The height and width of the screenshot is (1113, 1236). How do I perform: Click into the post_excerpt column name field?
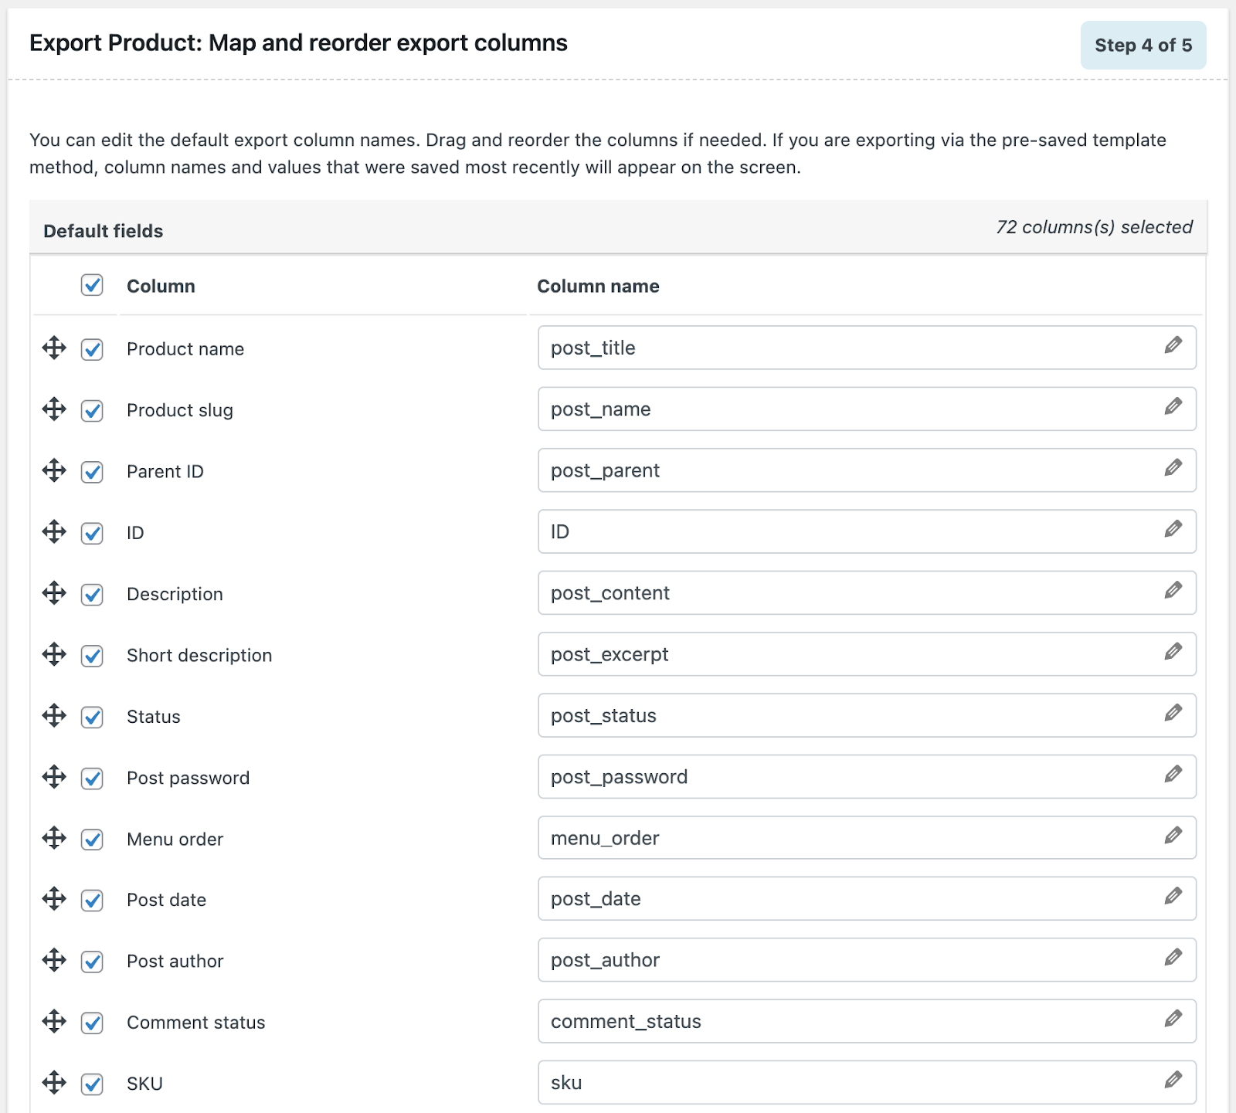coord(850,654)
